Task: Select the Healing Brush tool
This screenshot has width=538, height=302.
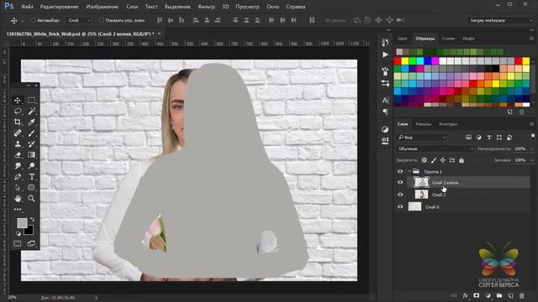Action: 18,133
